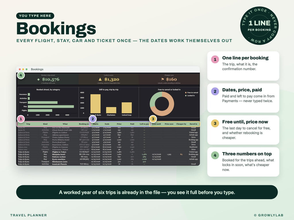Select the $160 cheaper now figure
The width and height of the screenshot is (294, 220).
tap(171, 80)
